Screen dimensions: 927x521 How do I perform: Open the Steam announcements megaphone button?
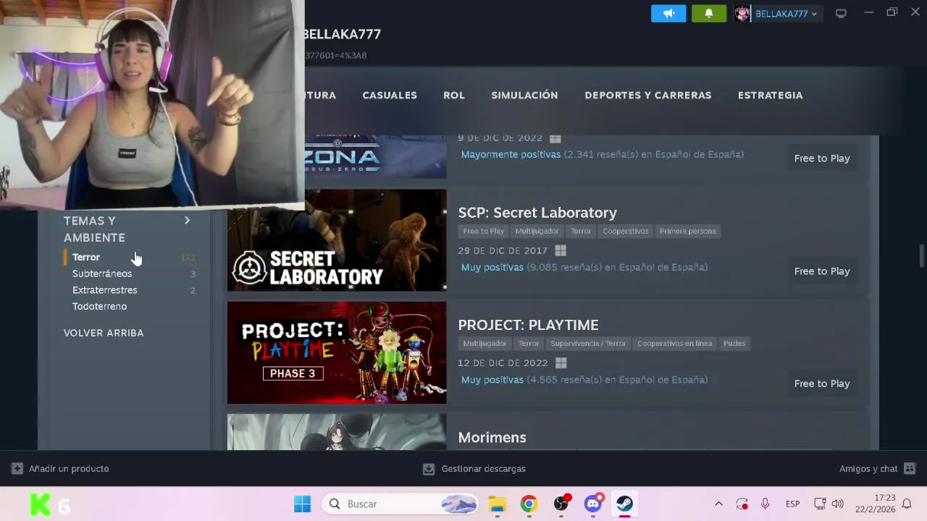coord(668,13)
